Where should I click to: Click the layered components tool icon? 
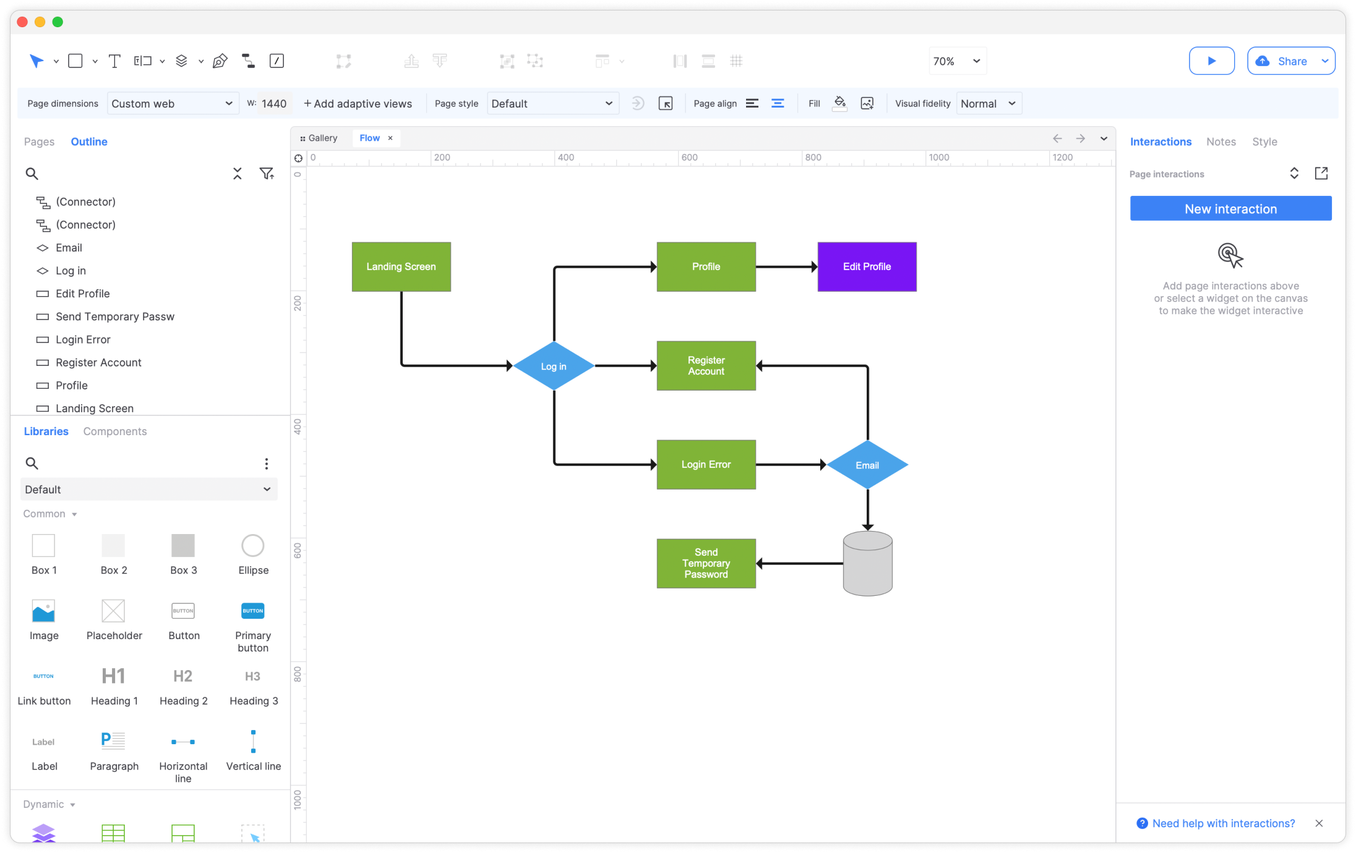(181, 61)
